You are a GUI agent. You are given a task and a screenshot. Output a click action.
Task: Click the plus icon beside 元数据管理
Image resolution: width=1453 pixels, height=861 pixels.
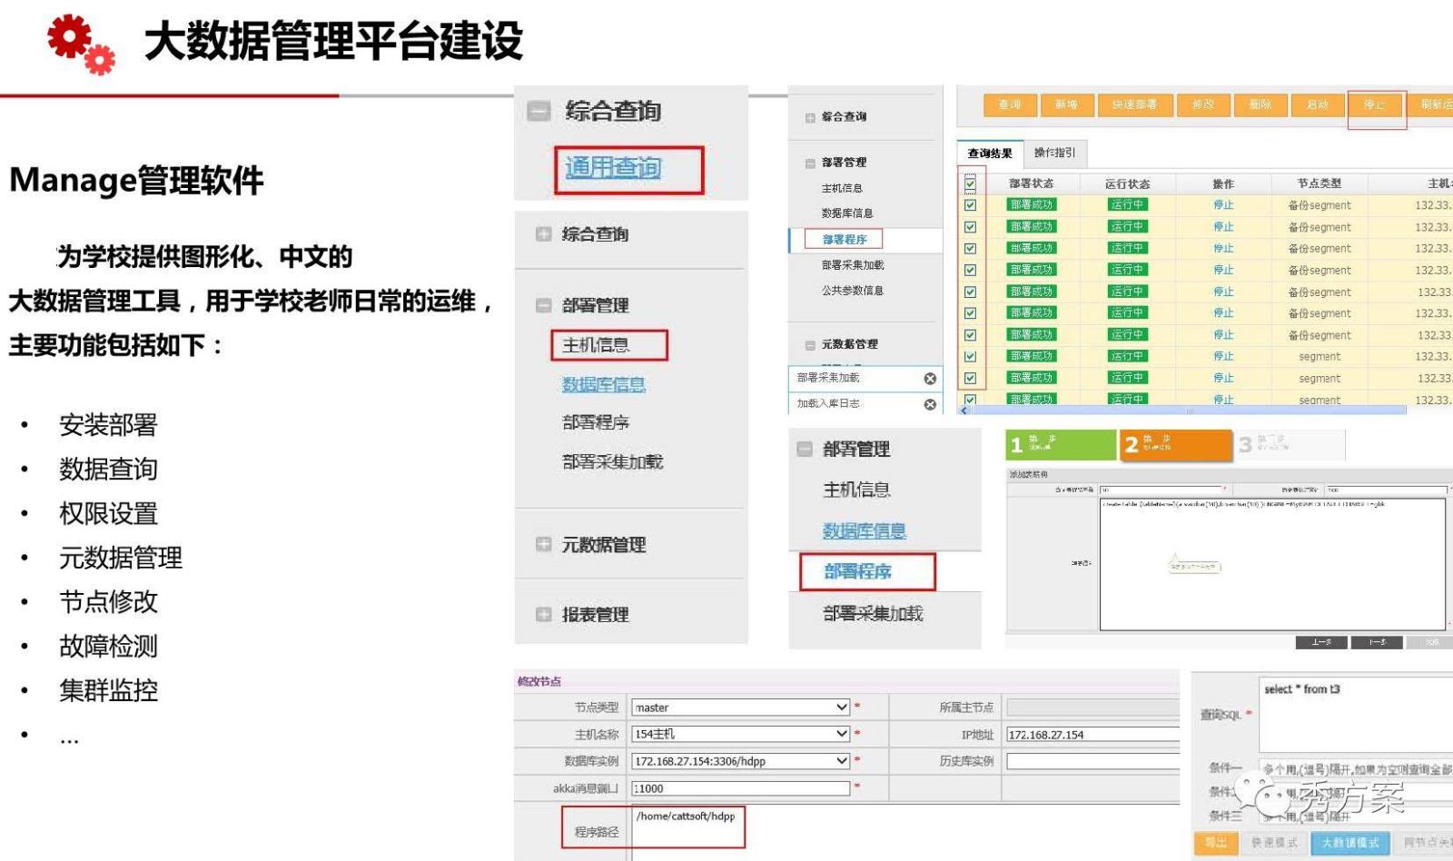[543, 544]
